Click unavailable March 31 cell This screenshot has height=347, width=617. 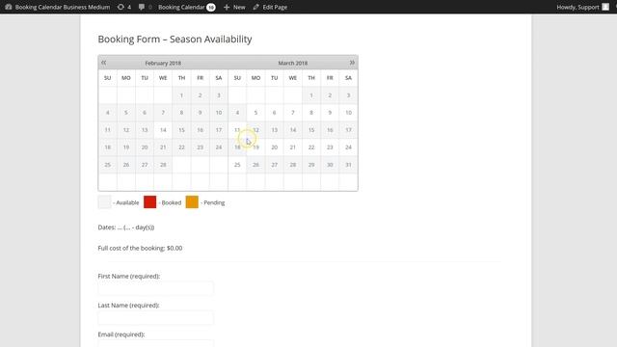point(348,165)
